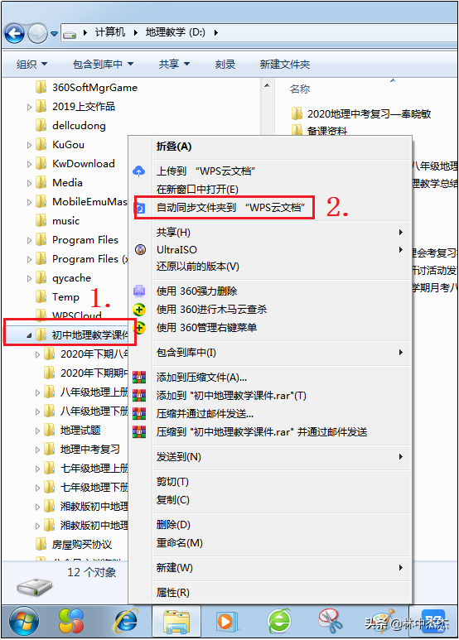This screenshot has height=640, width=459.
Task: Click the Windows Start orb
Action: click(24, 622)
